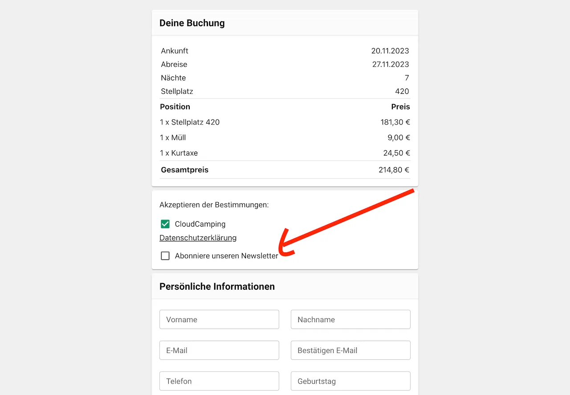Click the Akzeptieren der Bestimmungen text

pos(214,205)
